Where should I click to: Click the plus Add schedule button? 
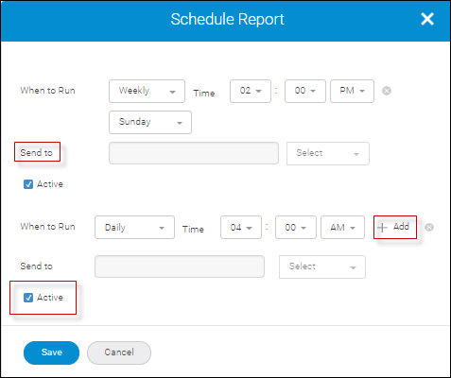pyautogui.click(x=395, y=227)
